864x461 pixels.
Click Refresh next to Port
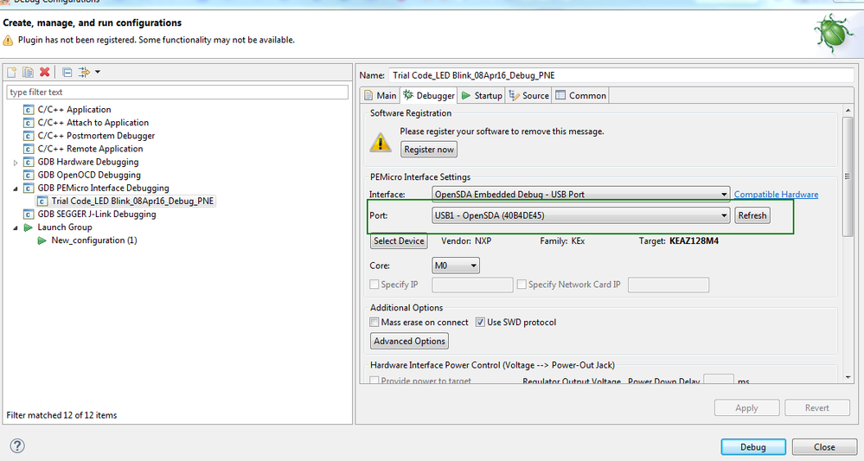click(x=752, y=215)
